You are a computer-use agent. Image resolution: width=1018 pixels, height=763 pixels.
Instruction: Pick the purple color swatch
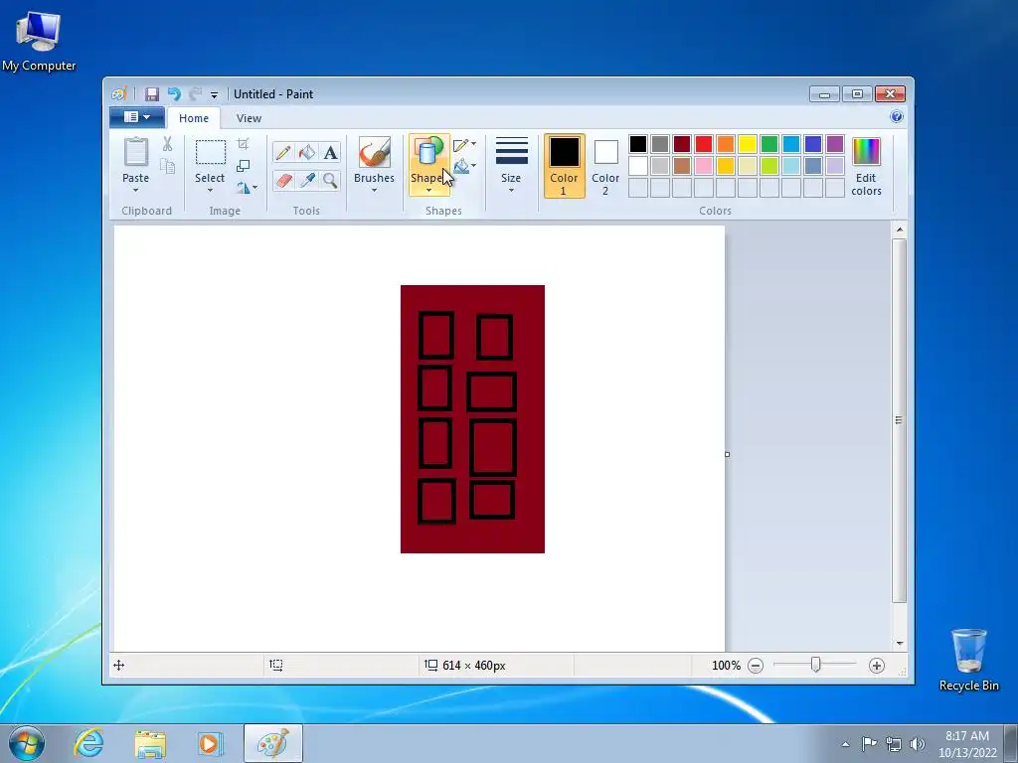tap(835, 143)
